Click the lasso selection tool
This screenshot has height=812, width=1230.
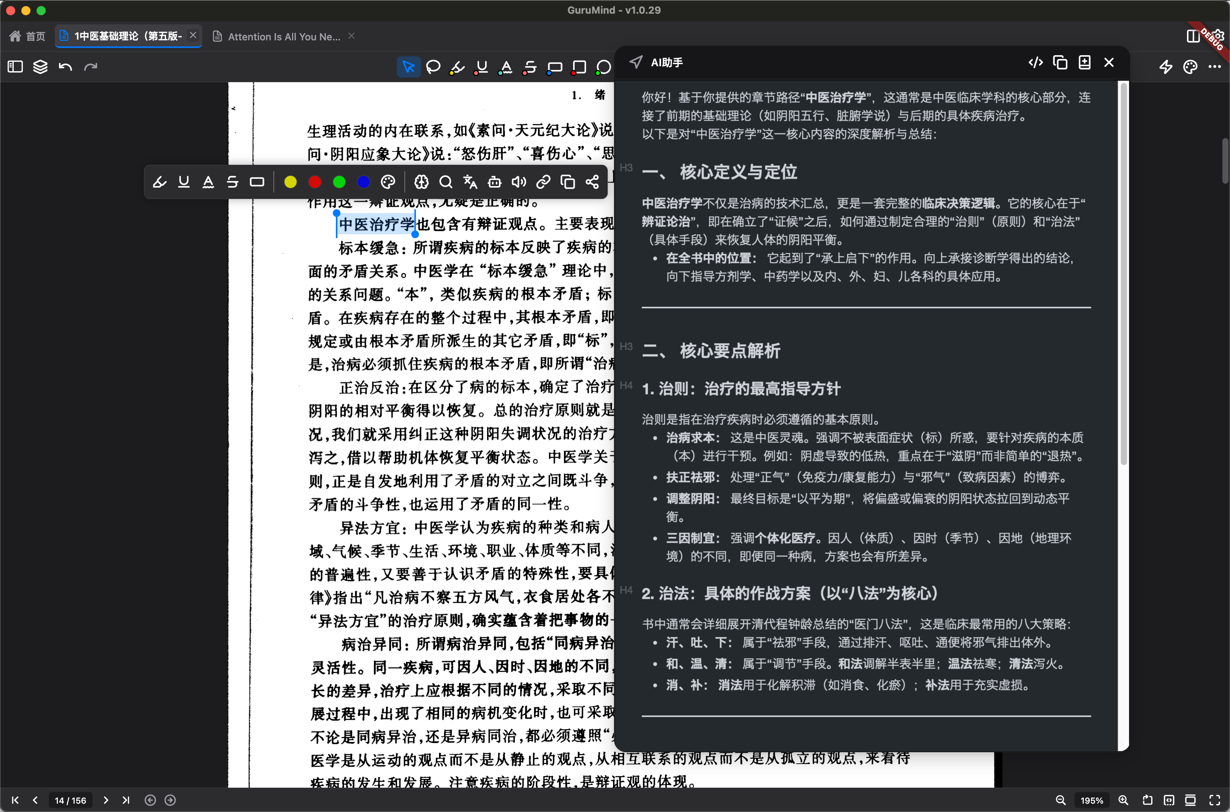433,67
